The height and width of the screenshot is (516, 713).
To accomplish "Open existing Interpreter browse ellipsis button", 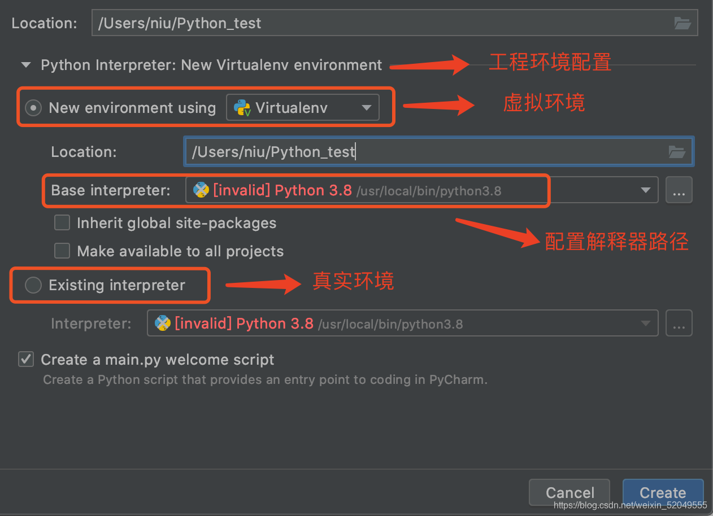I will tap(679, 323).
